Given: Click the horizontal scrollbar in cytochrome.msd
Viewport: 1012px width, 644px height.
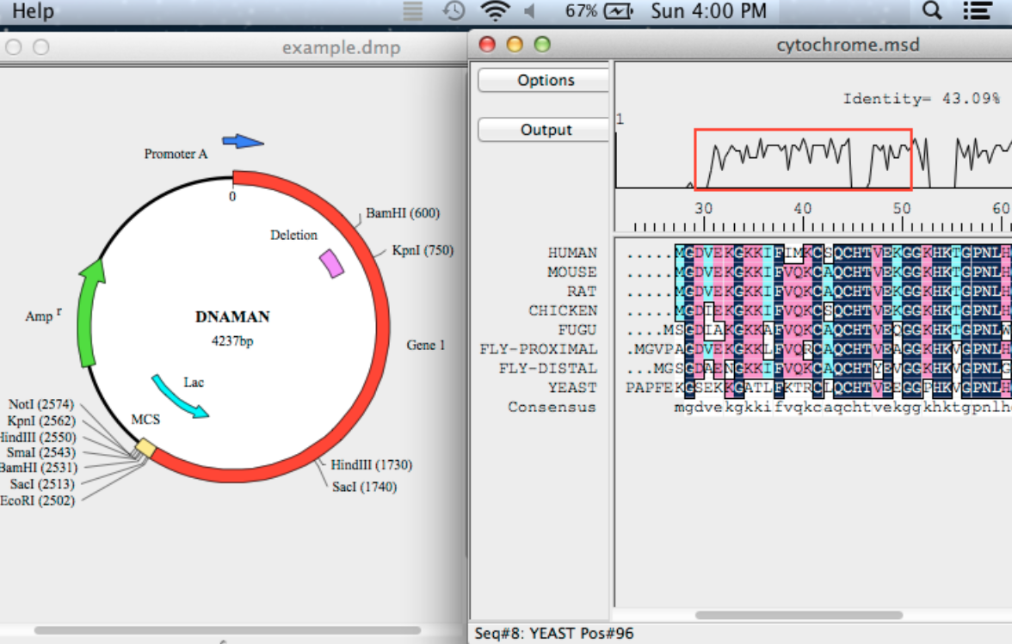Looking at the screenshot, I should (x=799, y=615).
